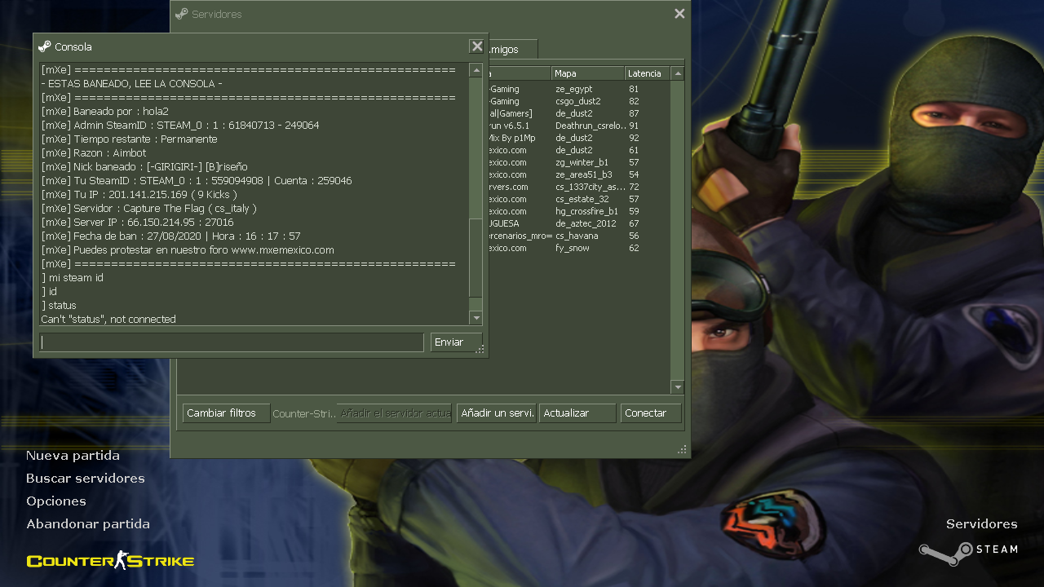This screenshot has height=587, width=1044.
Task: Click the Enviar button in console
Action: pyautogui.click(x=456, y=342)
